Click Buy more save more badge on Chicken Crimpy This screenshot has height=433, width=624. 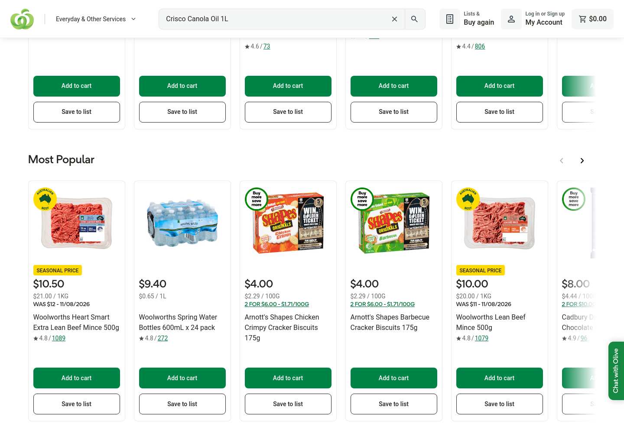pyautogui.click(x=257, y=199)
